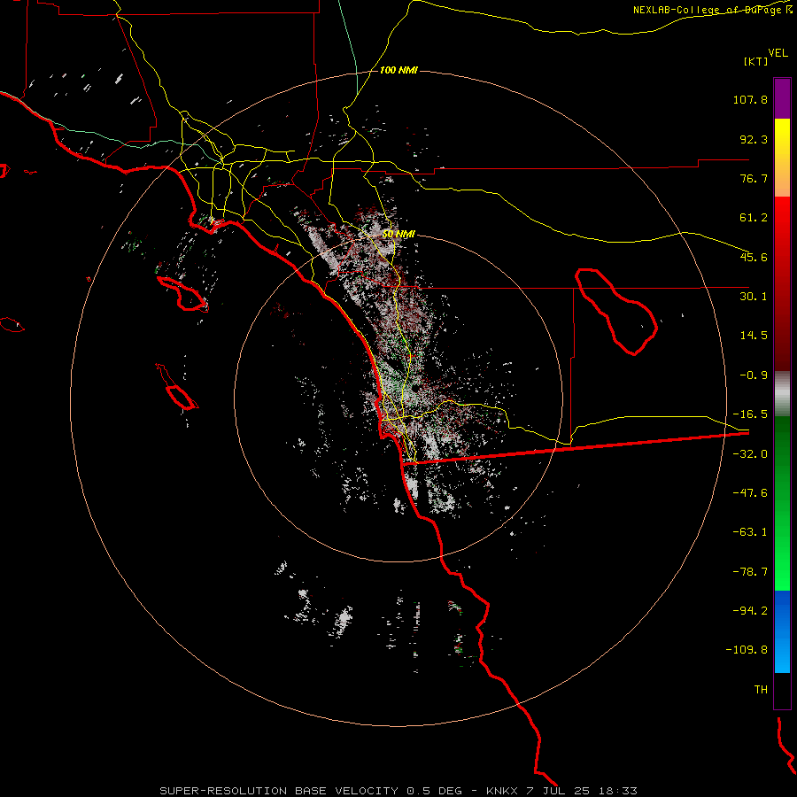
Task: Click the 30.1 velocity scale value
Action: coord(754,297)
